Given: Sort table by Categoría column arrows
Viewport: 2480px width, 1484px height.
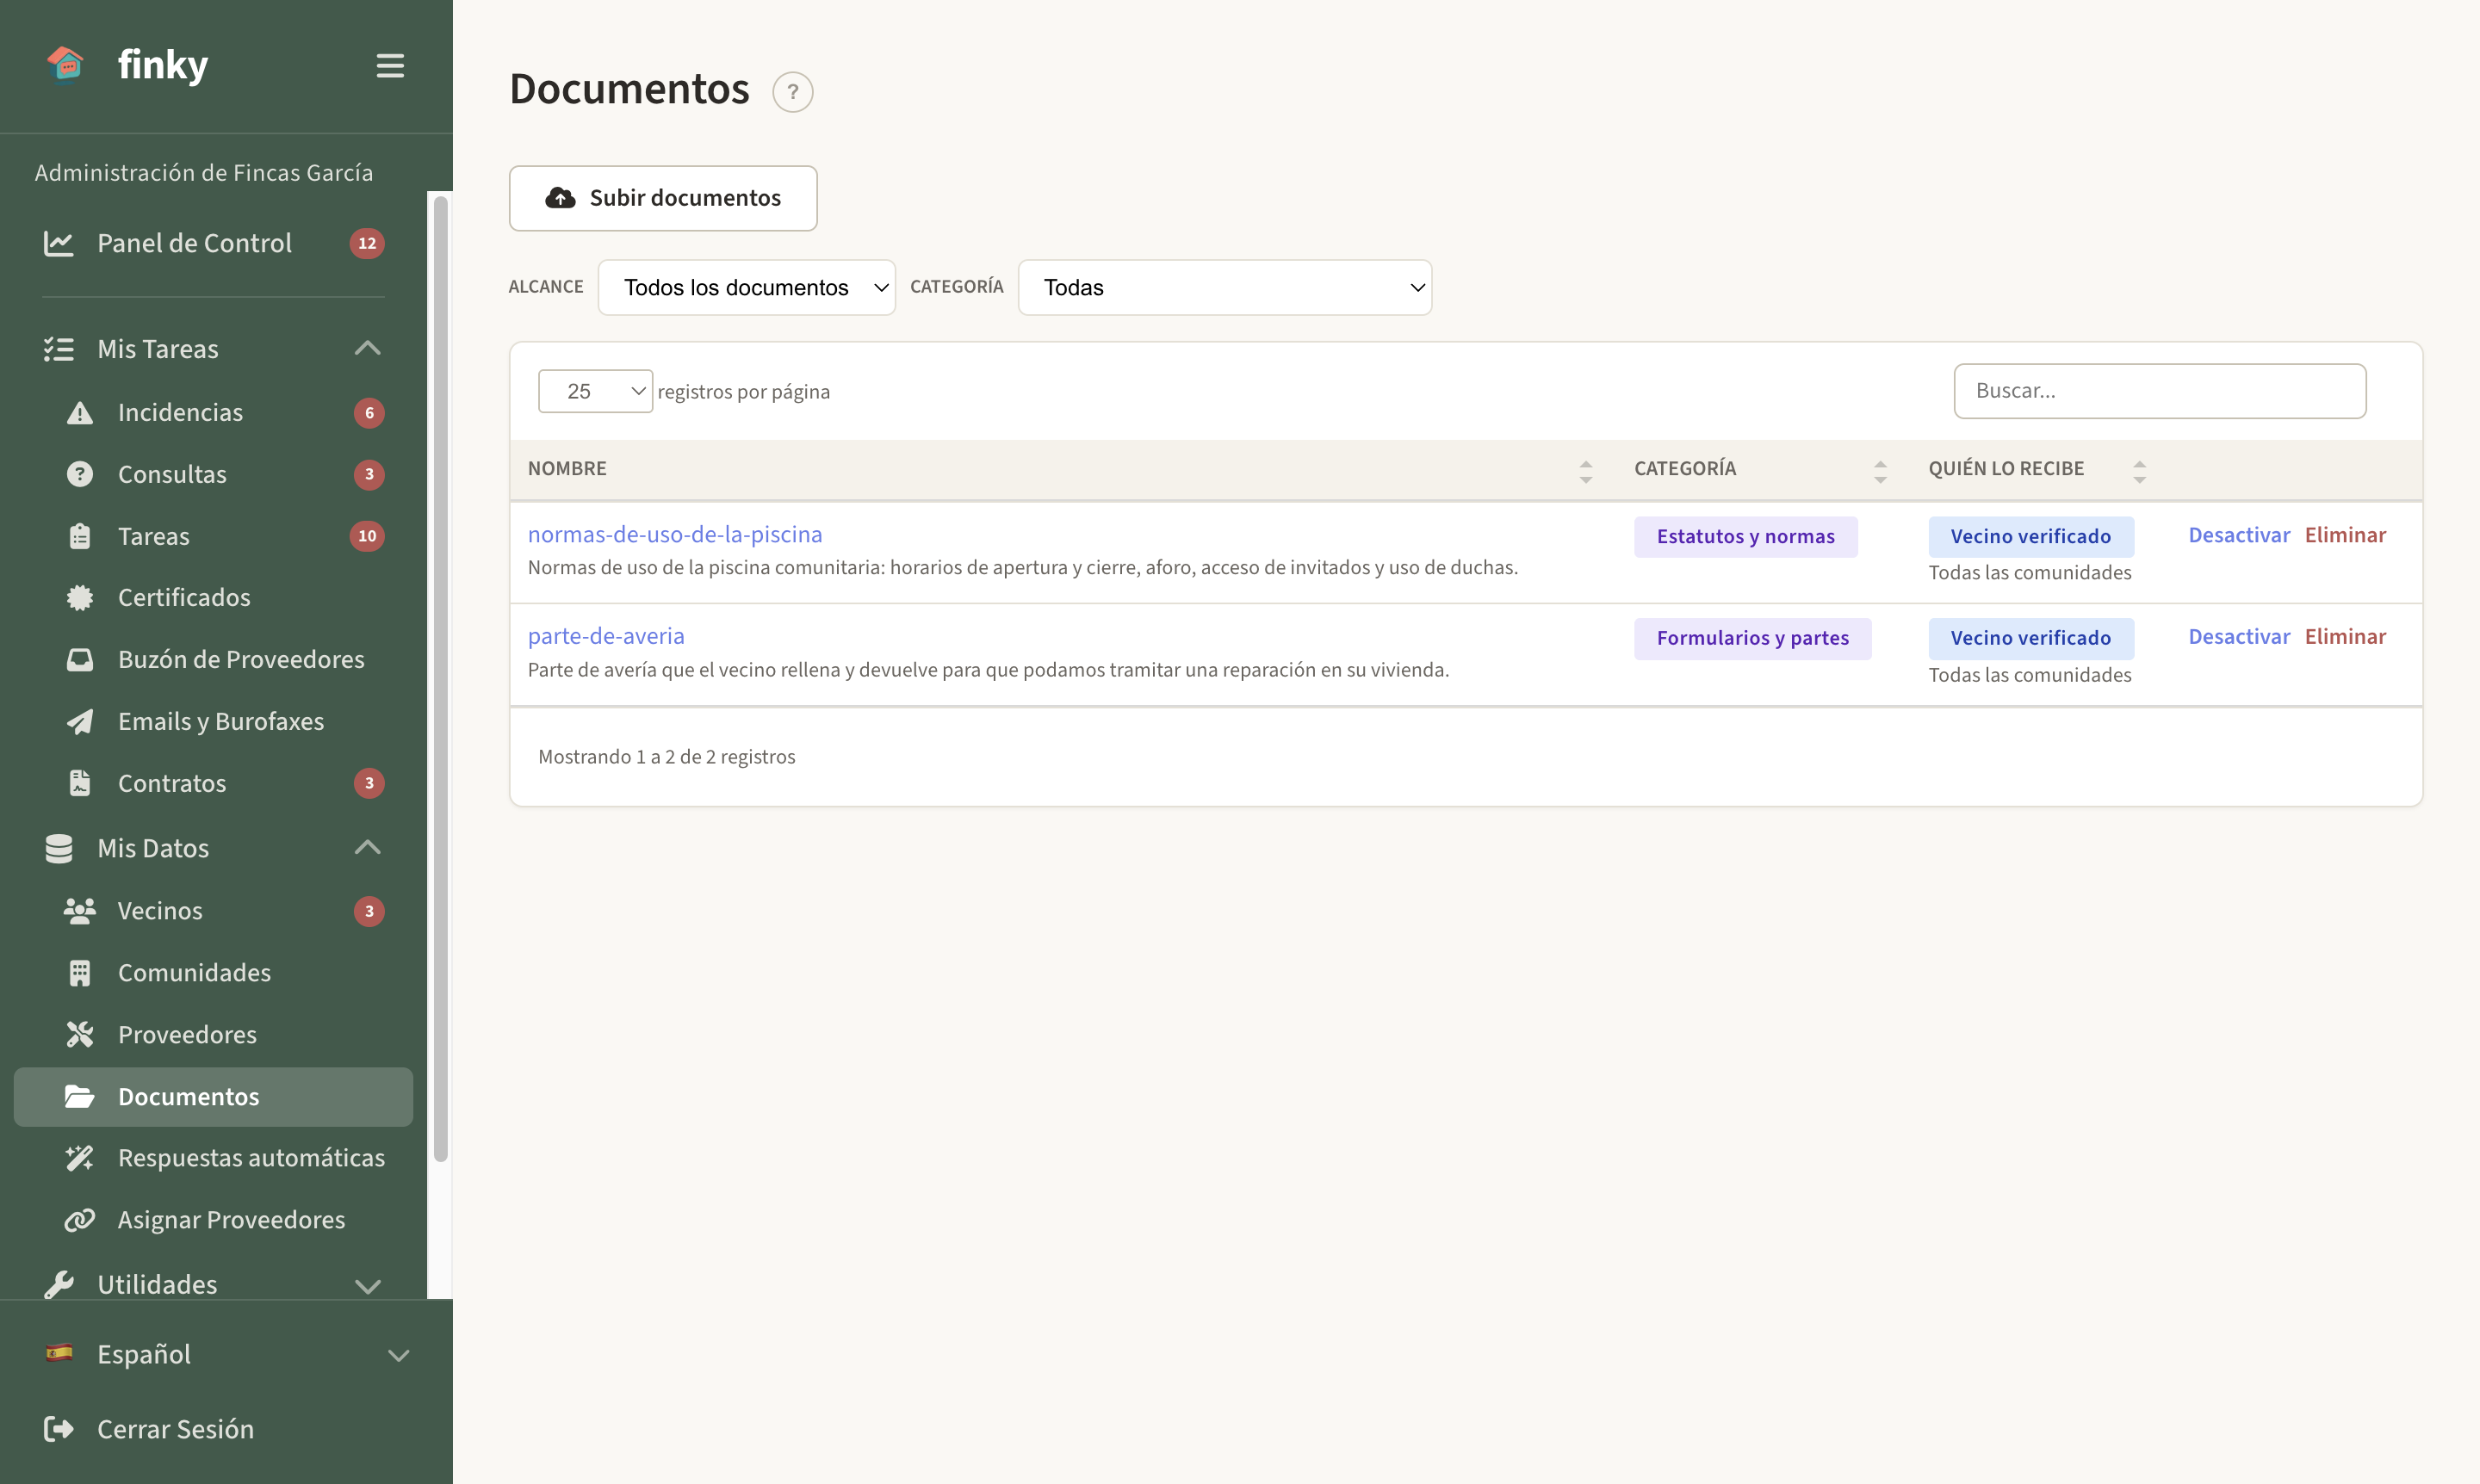Looking at the screenshot, I should pos(1881,471).
